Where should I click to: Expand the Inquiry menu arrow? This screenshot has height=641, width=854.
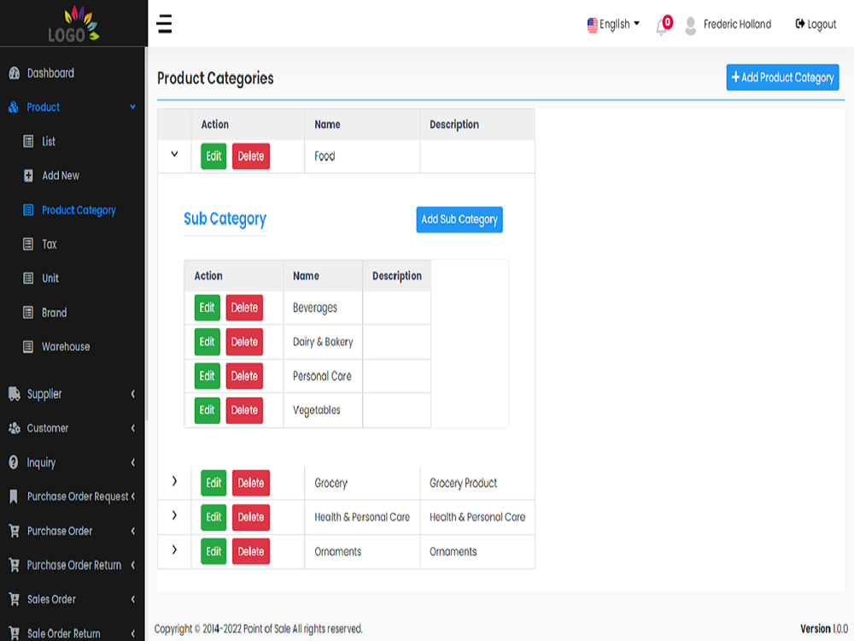pyautogui.click(x=132, y=462)
